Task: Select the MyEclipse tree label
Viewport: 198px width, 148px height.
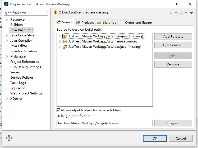Action: click(x=18, y=56)
